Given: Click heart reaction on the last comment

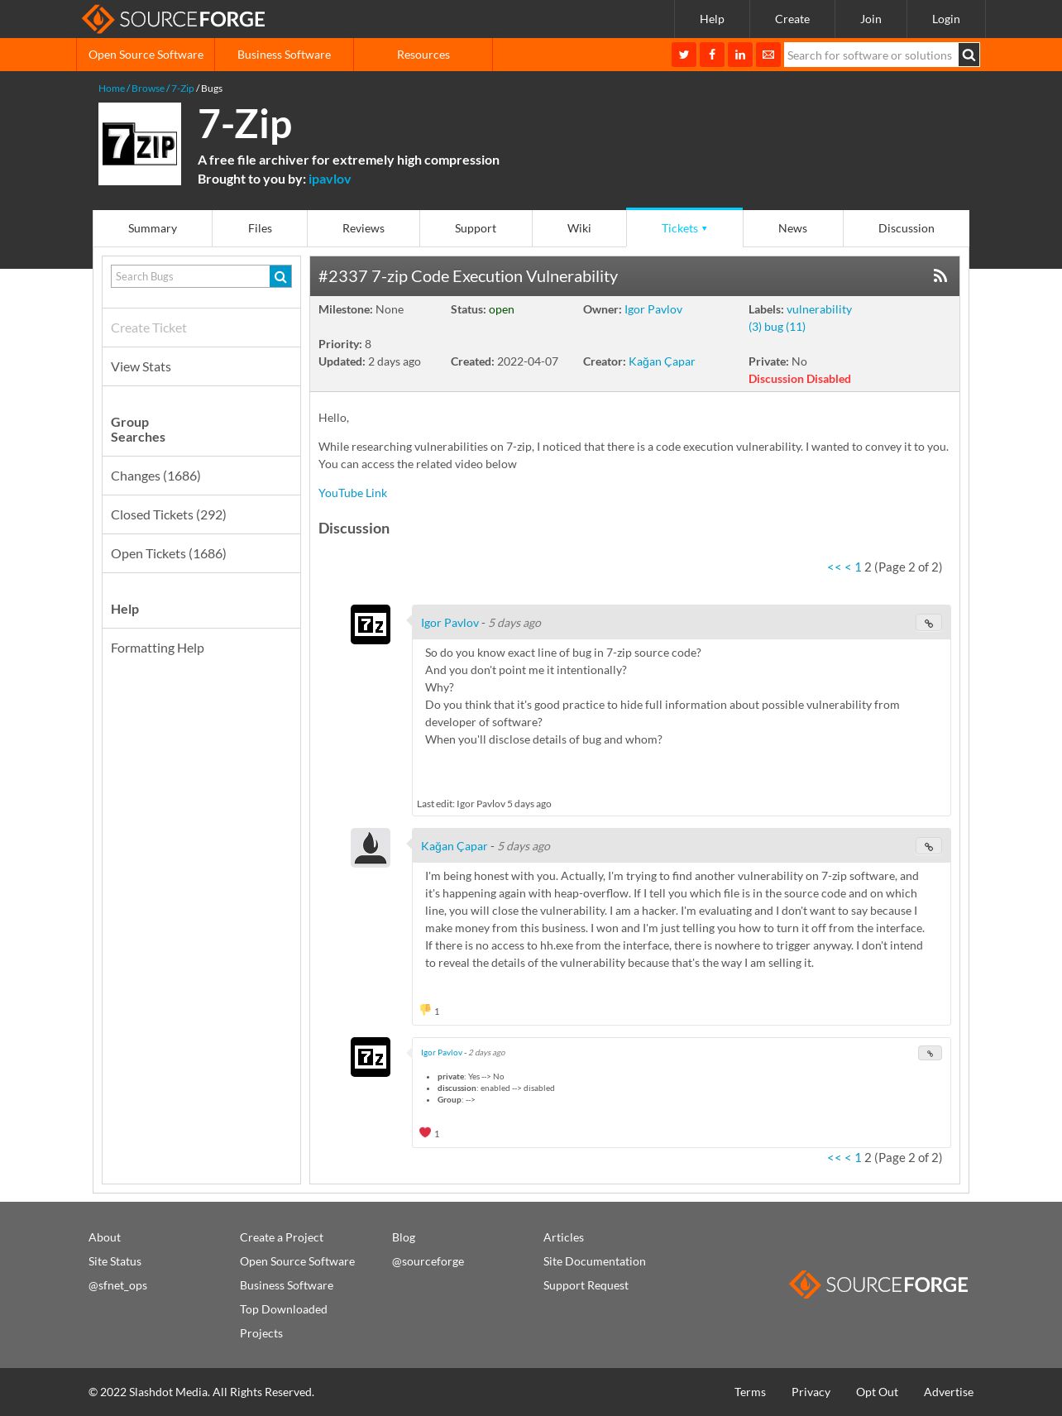Looking at the screenshot, I should coord(425,1132).
